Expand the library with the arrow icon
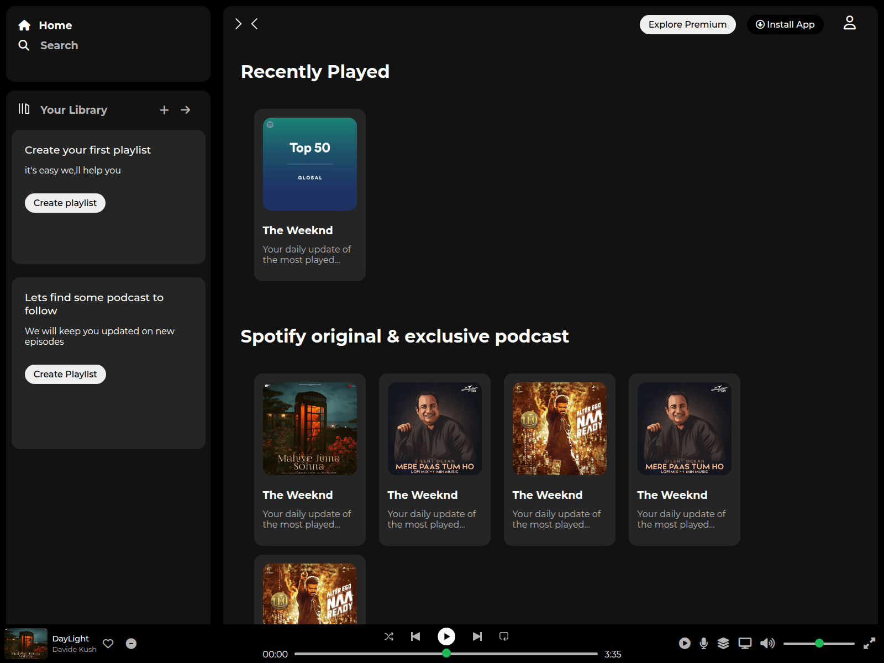The width and height of the screenshot is (884, 663). point(186,110)
